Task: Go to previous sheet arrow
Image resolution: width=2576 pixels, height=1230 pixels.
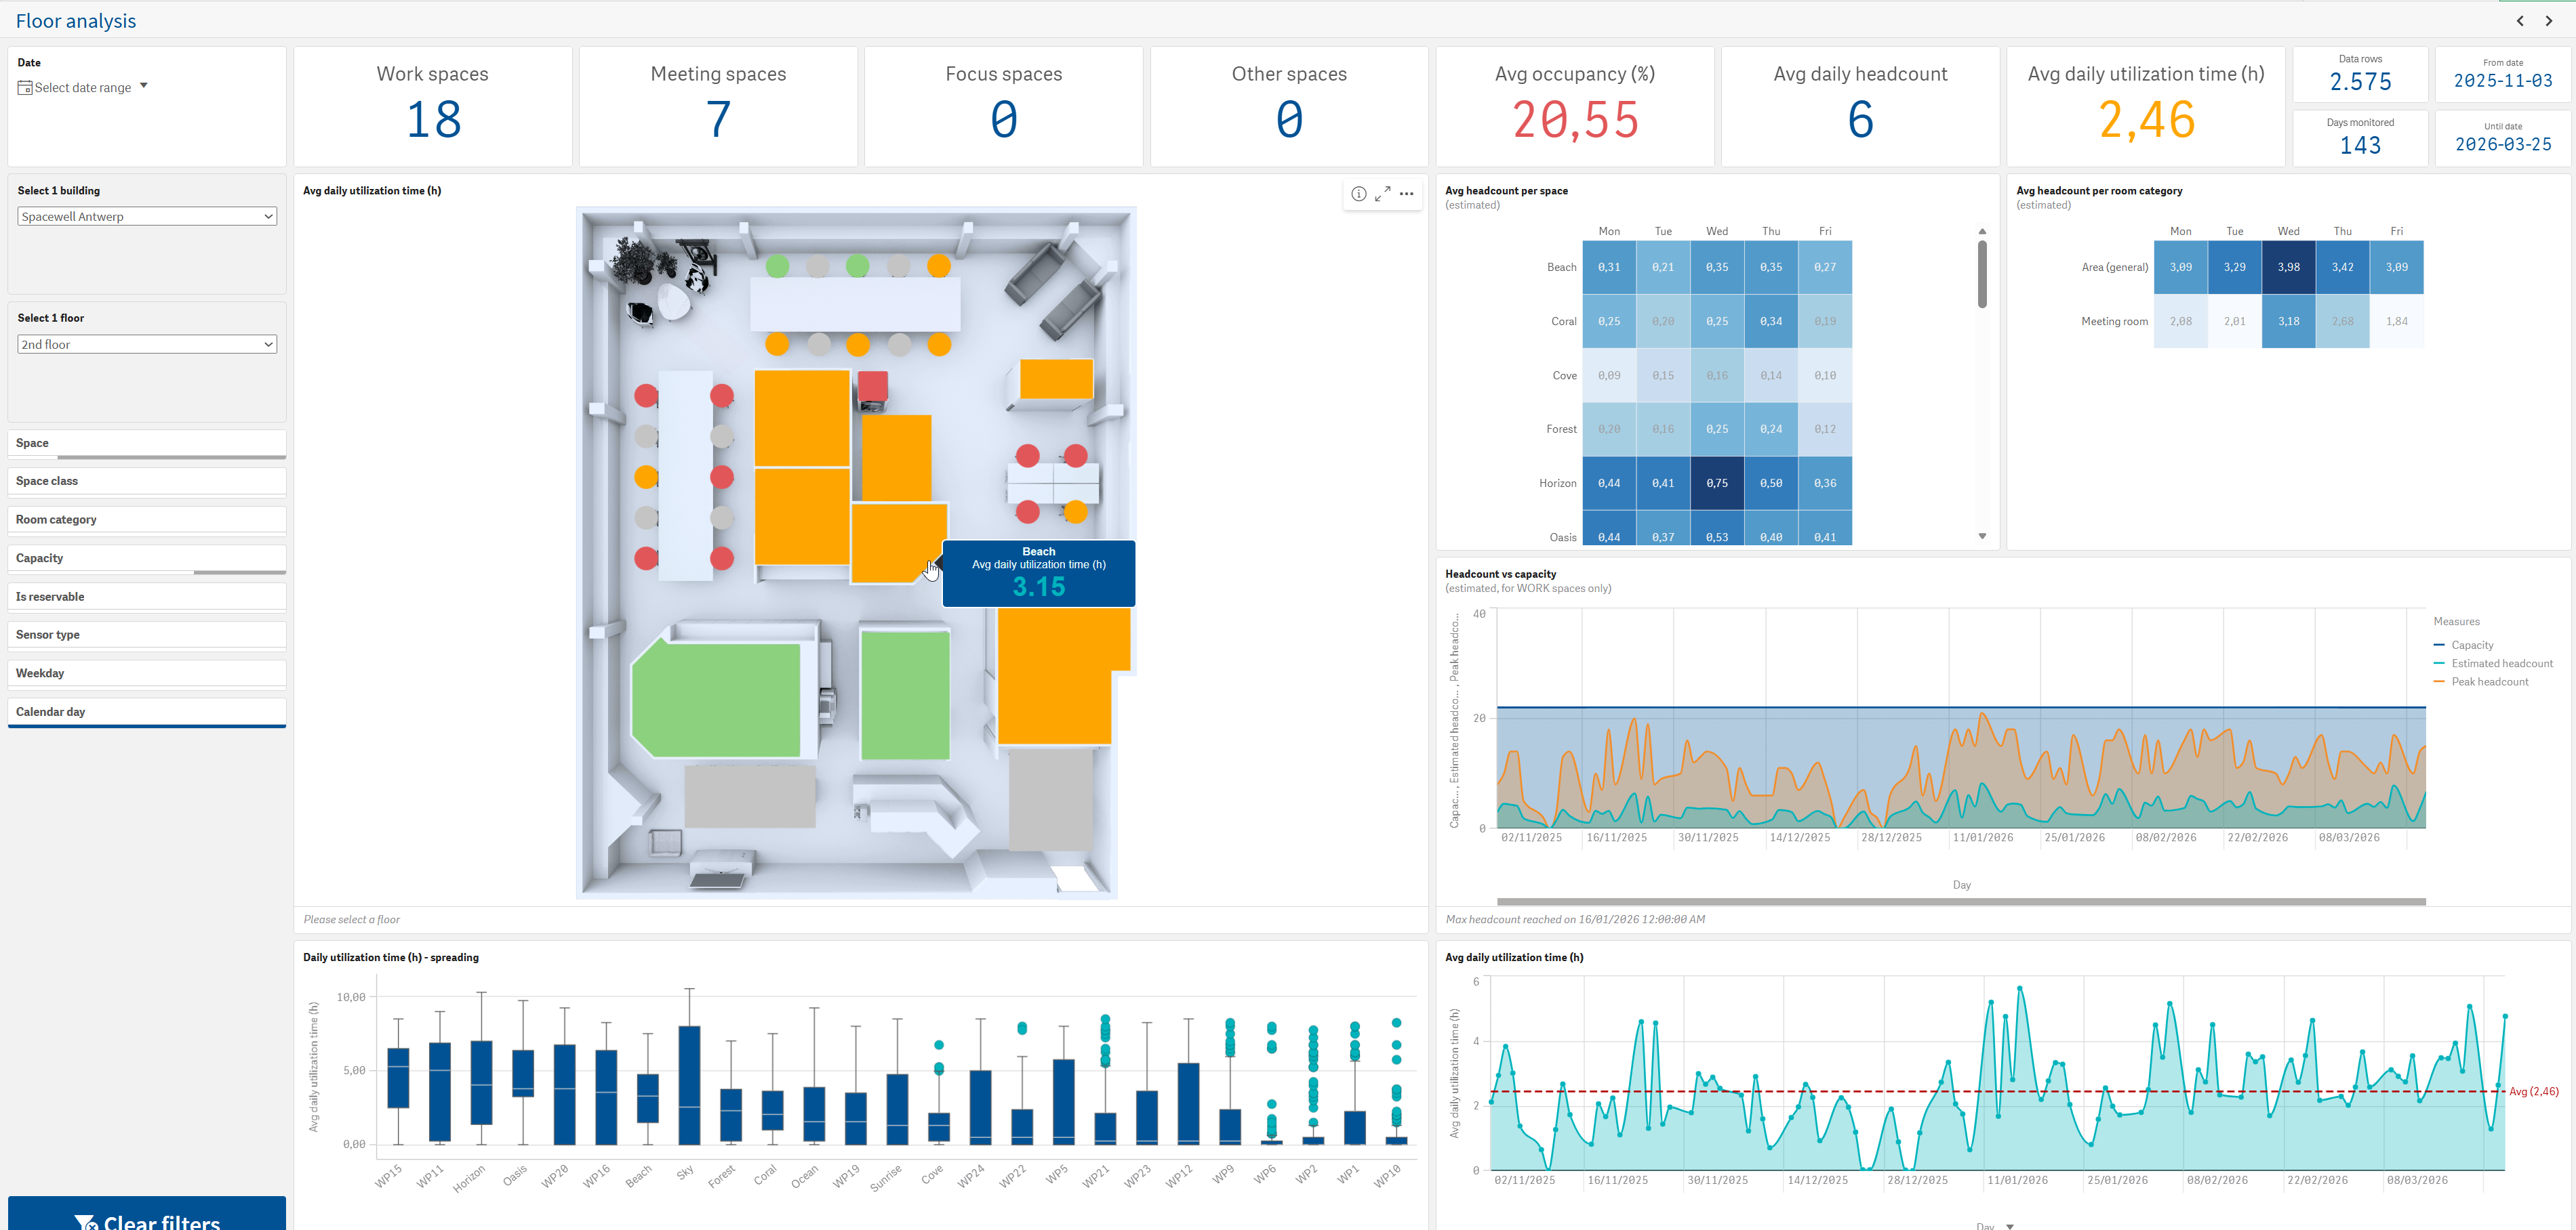Action: click(2520, 21)
